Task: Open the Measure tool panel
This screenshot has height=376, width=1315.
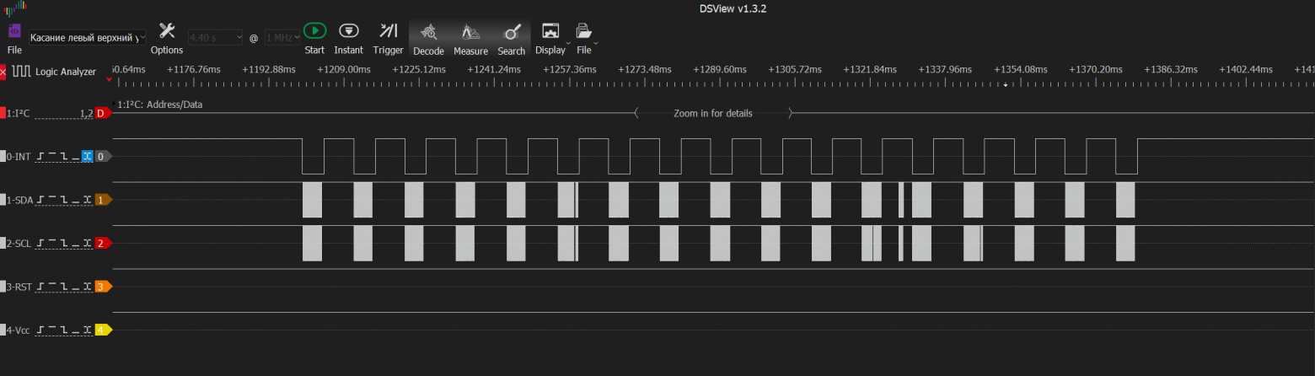Action: coord(470,33)
